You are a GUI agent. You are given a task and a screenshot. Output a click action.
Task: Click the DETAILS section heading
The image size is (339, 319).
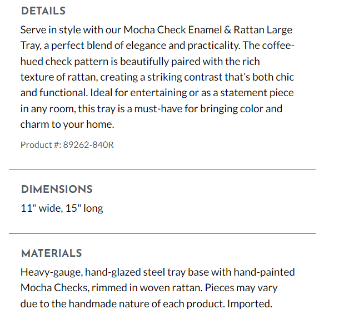(x=43, y=11)
